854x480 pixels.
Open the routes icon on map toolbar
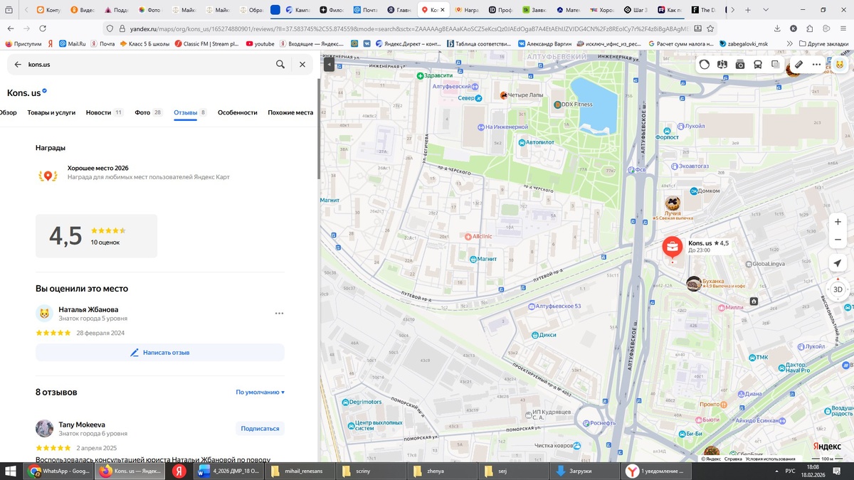point(722,64)
